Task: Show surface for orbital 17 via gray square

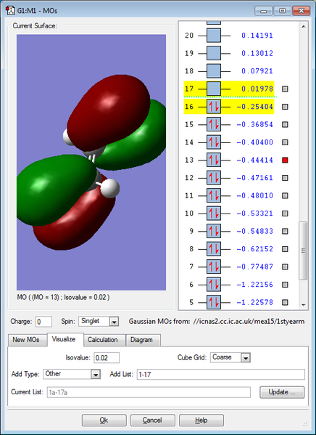Action: click(x=285, y=89)
